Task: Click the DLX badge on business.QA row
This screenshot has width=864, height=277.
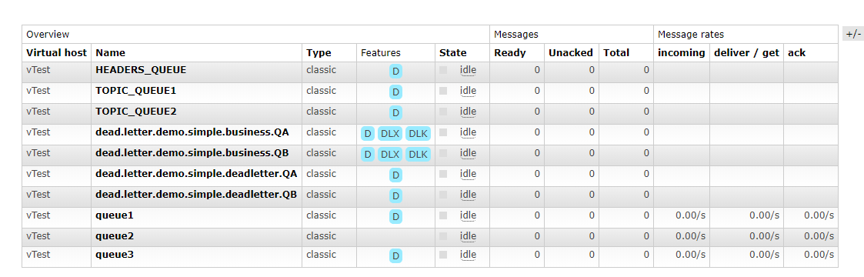Action: (389, 133)
